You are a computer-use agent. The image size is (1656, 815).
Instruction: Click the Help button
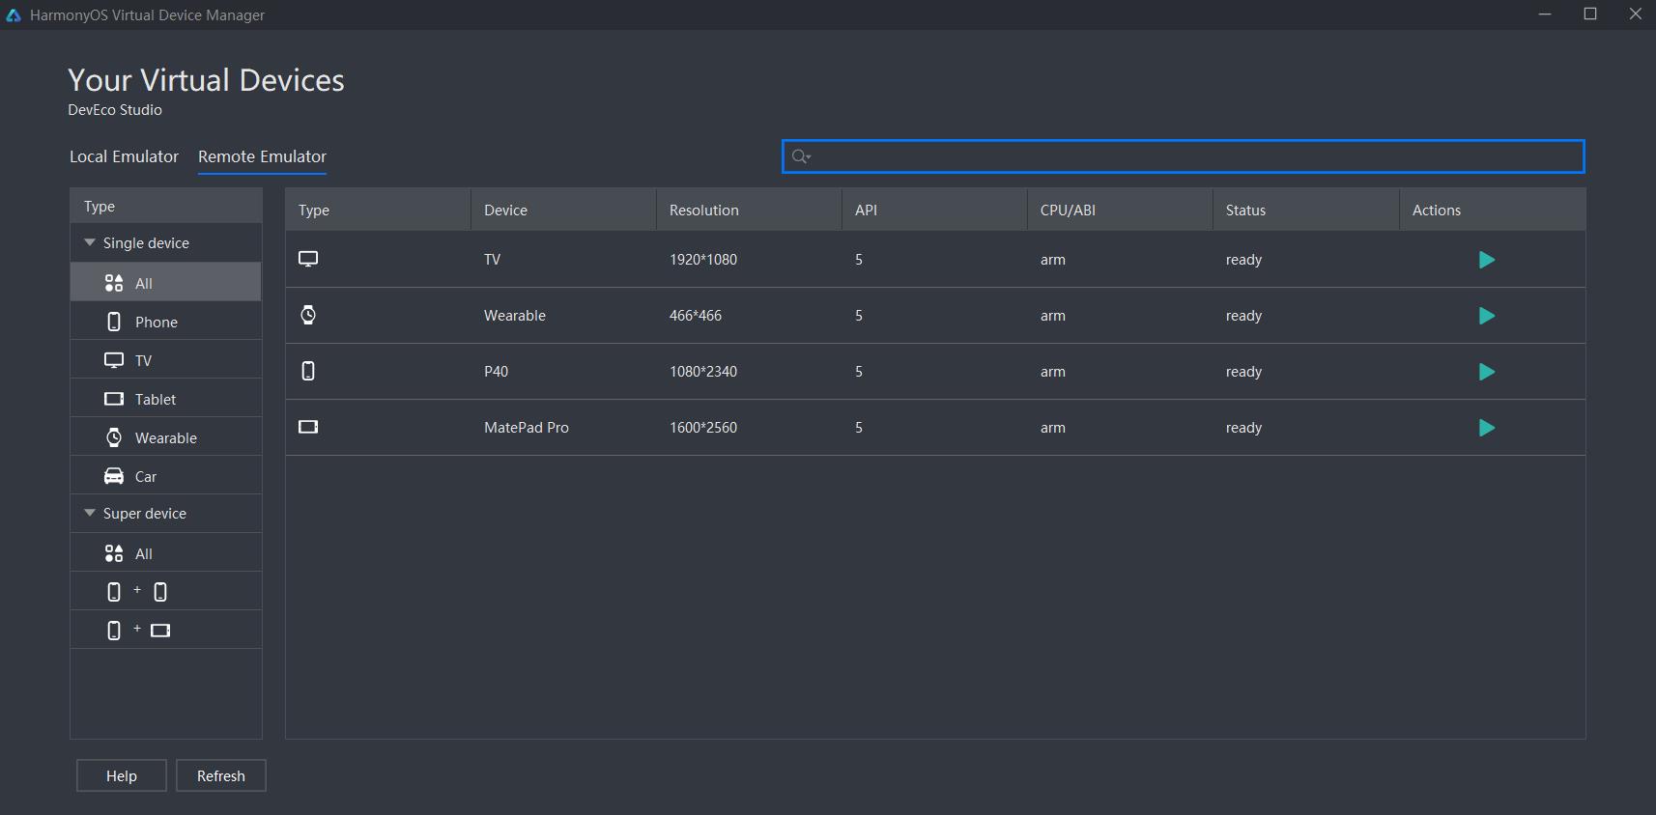(122, 775)
